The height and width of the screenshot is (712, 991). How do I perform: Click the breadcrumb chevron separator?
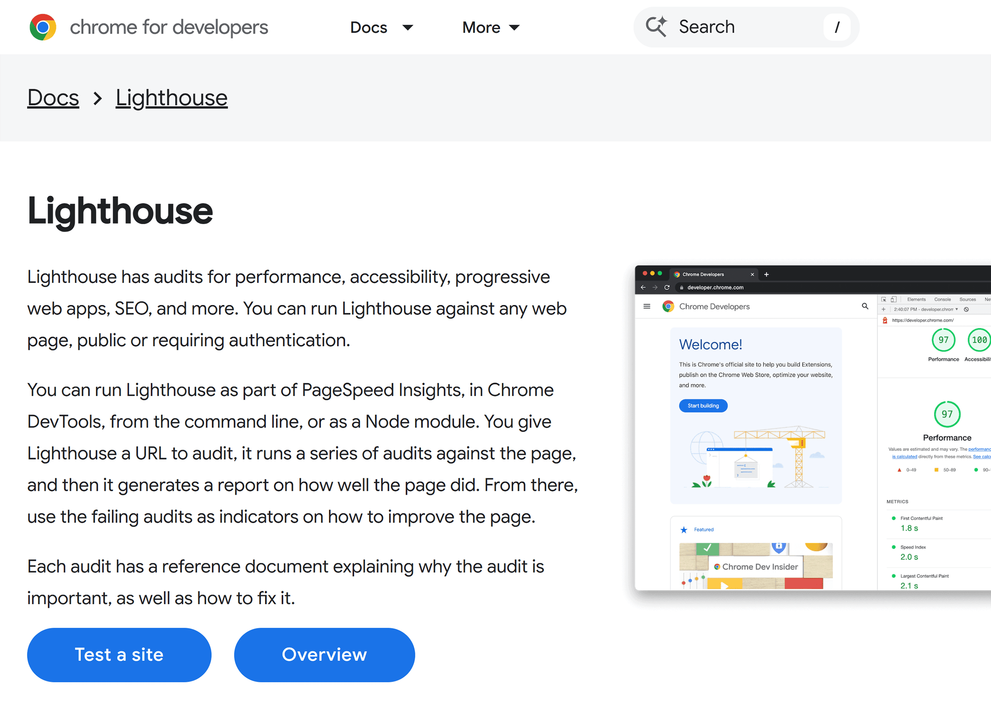coord(98,98)
